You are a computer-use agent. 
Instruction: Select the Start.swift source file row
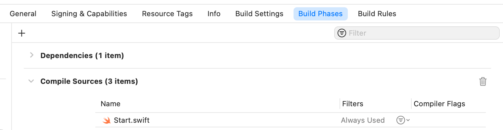click(x=291, y=120)
